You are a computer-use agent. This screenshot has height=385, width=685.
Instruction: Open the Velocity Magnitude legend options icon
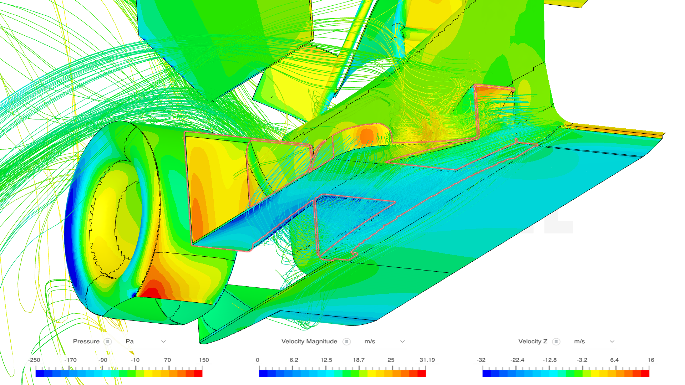pos(346,342)
